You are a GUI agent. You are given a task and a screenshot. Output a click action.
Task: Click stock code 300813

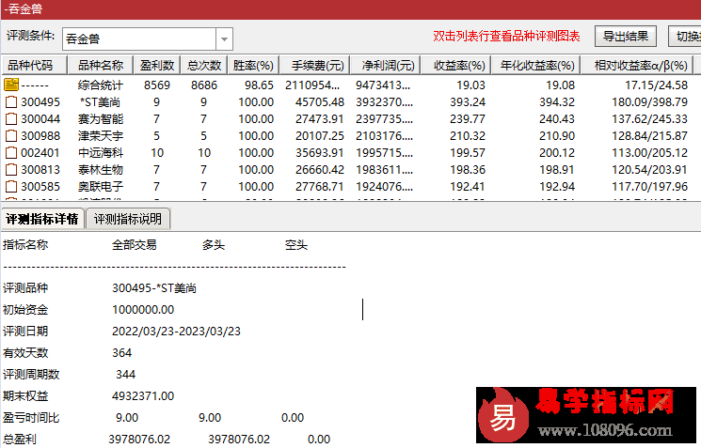click(40, 170)
